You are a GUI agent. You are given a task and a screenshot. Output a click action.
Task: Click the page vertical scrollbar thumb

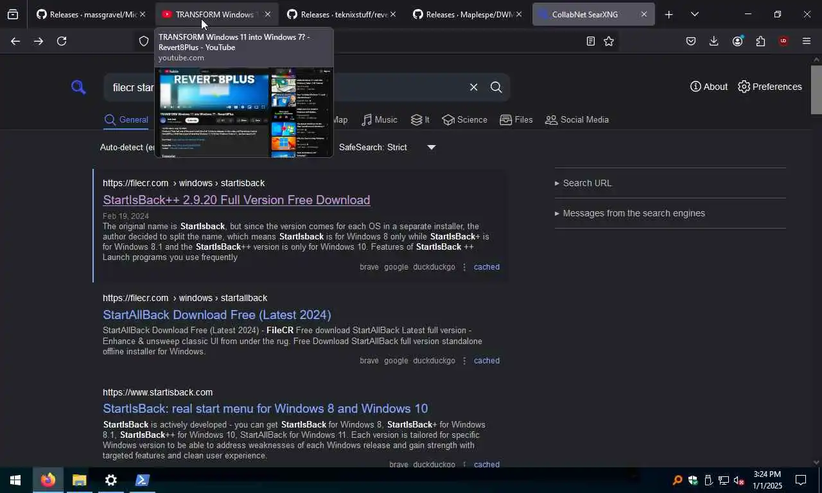(x=816, y=89)
